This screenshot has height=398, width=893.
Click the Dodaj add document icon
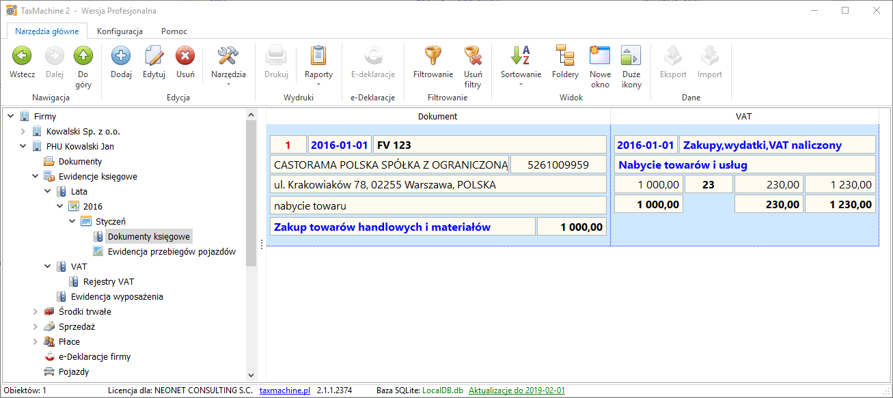pyautogui.click(x=121, y=56)
